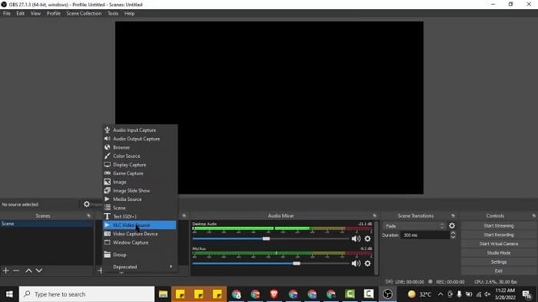
Task: Open the Edit menu
Action: (20, 14)
